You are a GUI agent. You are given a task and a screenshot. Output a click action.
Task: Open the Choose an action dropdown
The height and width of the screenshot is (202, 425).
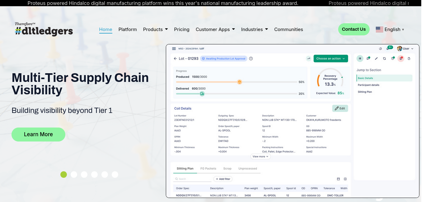(x=331, y=58)
